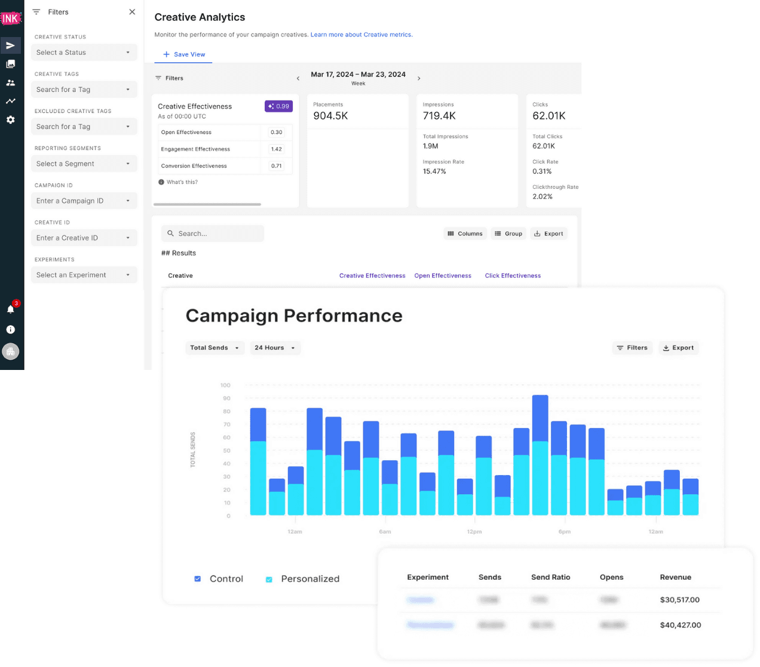Image resolution: width=760 pixels, height=667 pixels.
Task: Select the analytics chart icon in the sidebar
Action: (x=11, y=101)
